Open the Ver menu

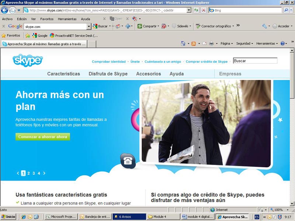[x=34, y=19]
